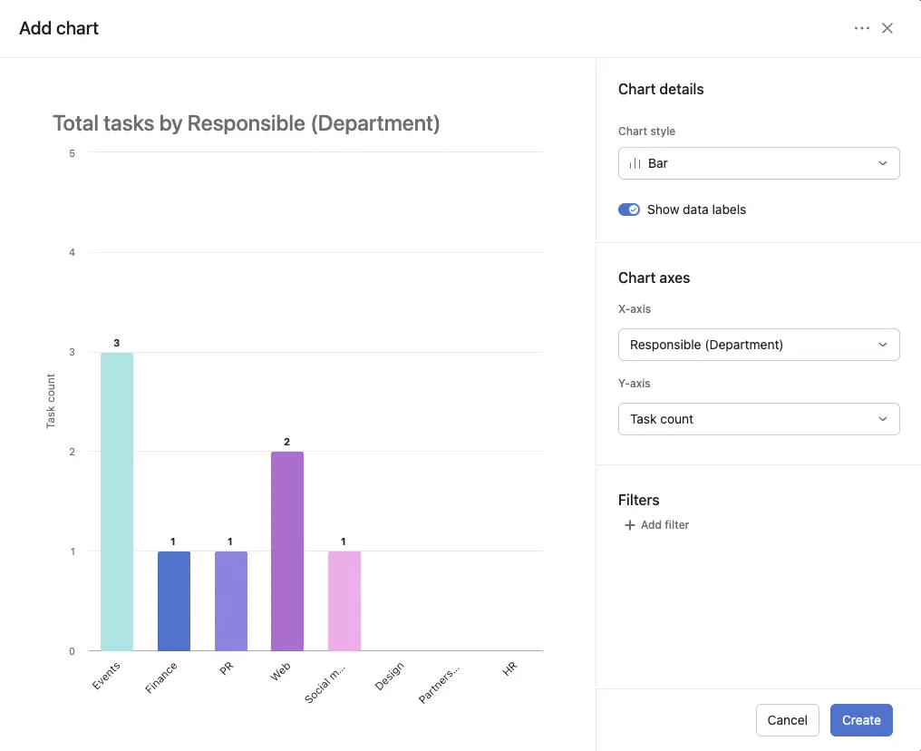
Task: Click the Task count y-axis title
Action: click(51, 402)
